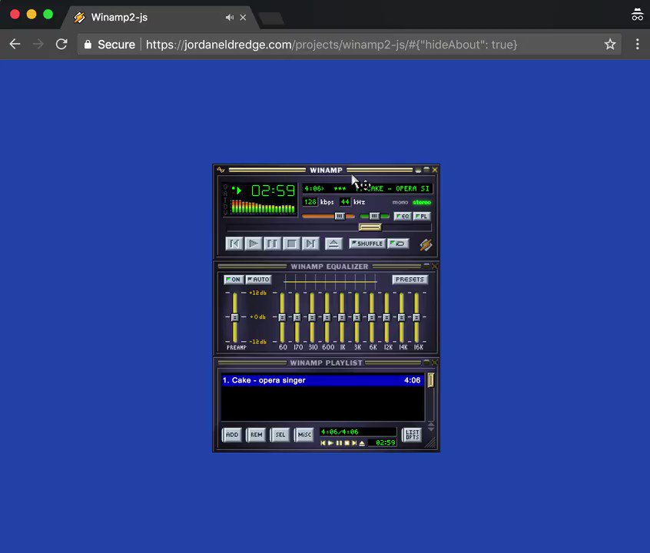Screen dimensions: 650x553
Task: Mute the Winamp2-js tab via speaker icon
Action: tap(229, 18)
